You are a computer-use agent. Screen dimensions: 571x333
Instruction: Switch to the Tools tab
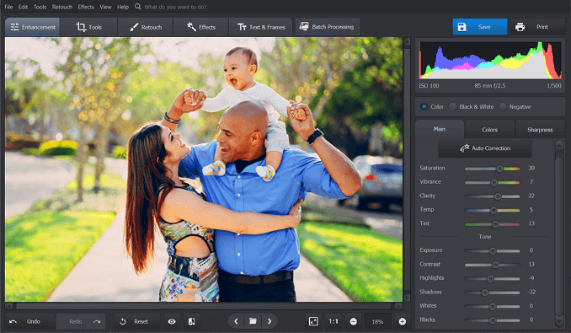[x=89, y=27]
